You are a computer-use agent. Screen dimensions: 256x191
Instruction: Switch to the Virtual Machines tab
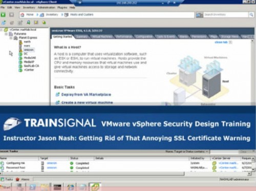coord(102,36)
